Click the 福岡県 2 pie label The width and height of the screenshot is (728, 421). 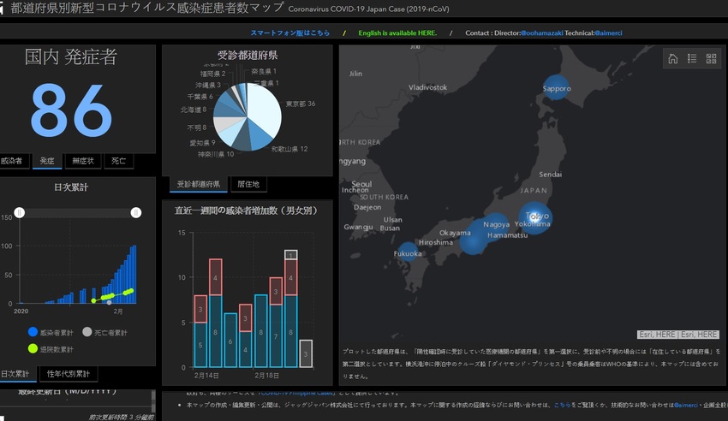pos(212,74)
